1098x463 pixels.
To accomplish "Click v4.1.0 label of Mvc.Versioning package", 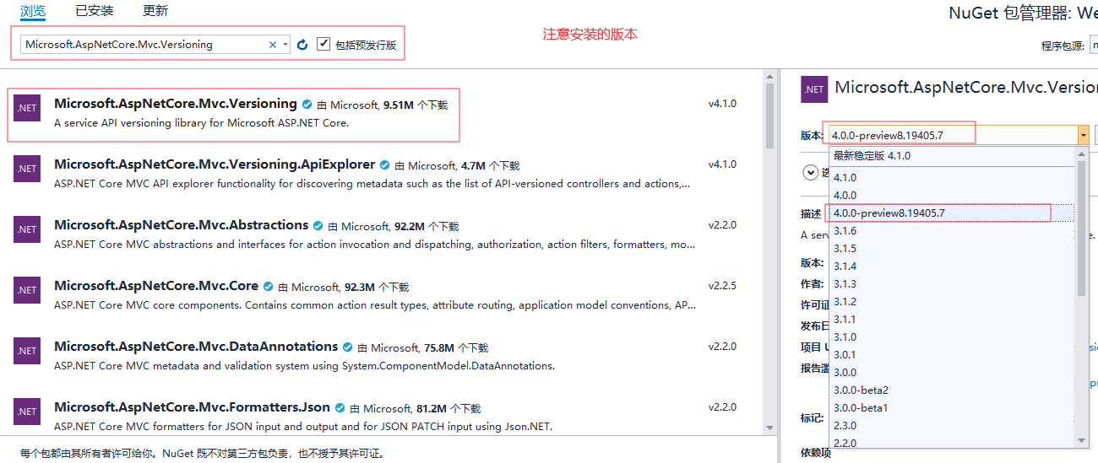I will [x=722, y=104].
